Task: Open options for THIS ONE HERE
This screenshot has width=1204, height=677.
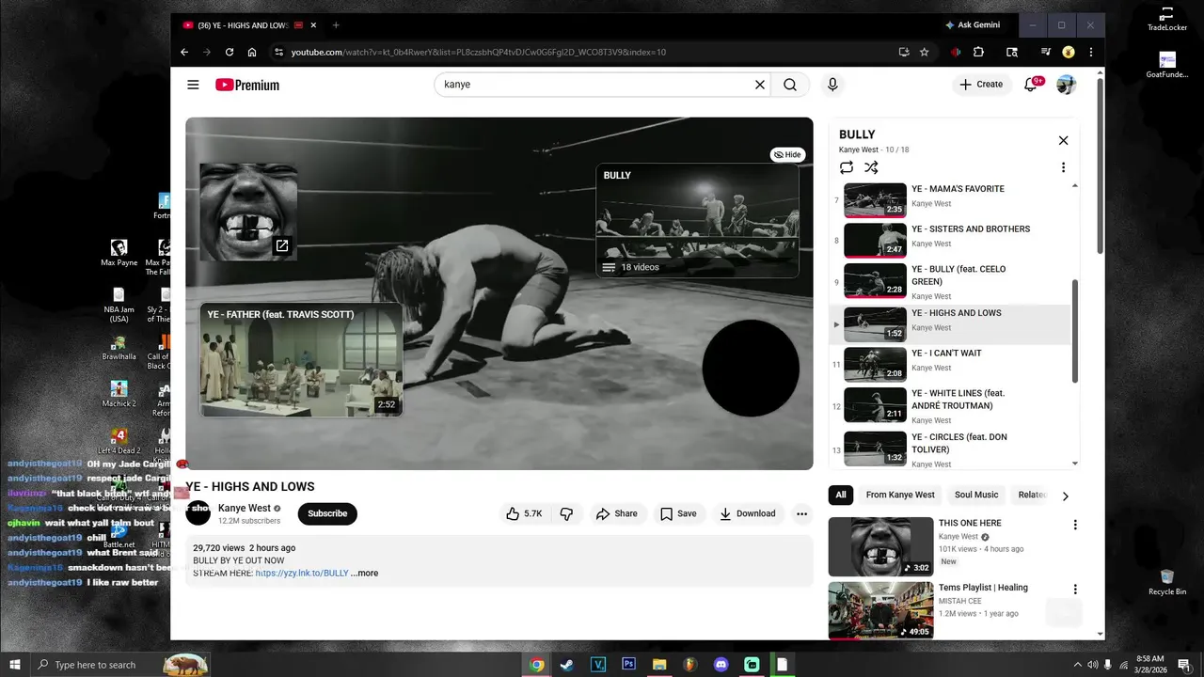Action: pyautogui.click(x=1075, y=525)
